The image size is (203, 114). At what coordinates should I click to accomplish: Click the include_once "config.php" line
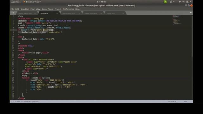coord(32,19)
